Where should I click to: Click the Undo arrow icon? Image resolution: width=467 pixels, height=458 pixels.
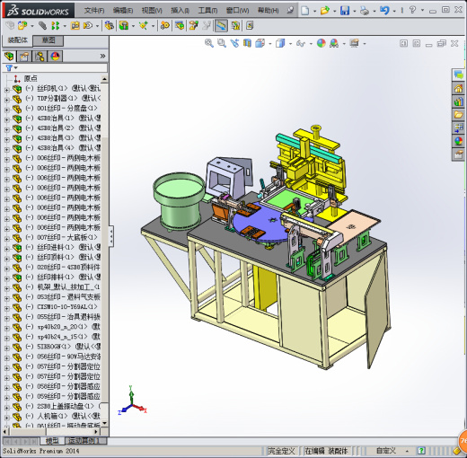coord(384,11)
